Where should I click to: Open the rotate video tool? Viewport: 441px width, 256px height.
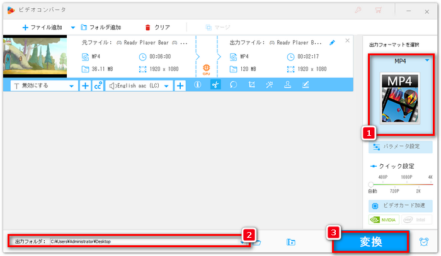(233, 86)
